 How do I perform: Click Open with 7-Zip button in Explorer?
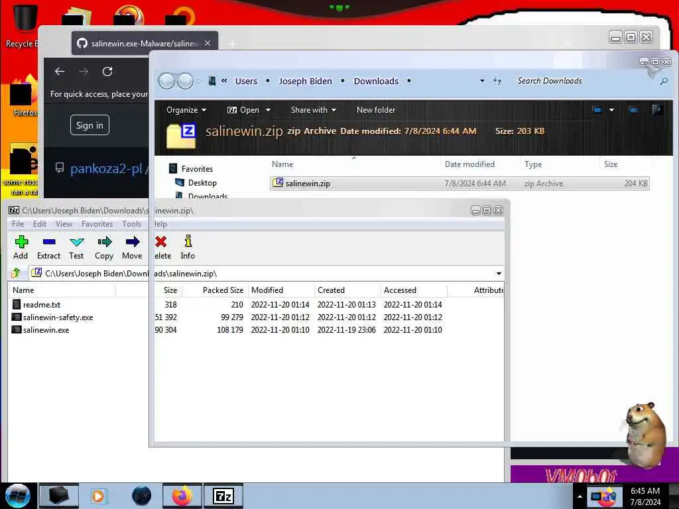[243, 110]
